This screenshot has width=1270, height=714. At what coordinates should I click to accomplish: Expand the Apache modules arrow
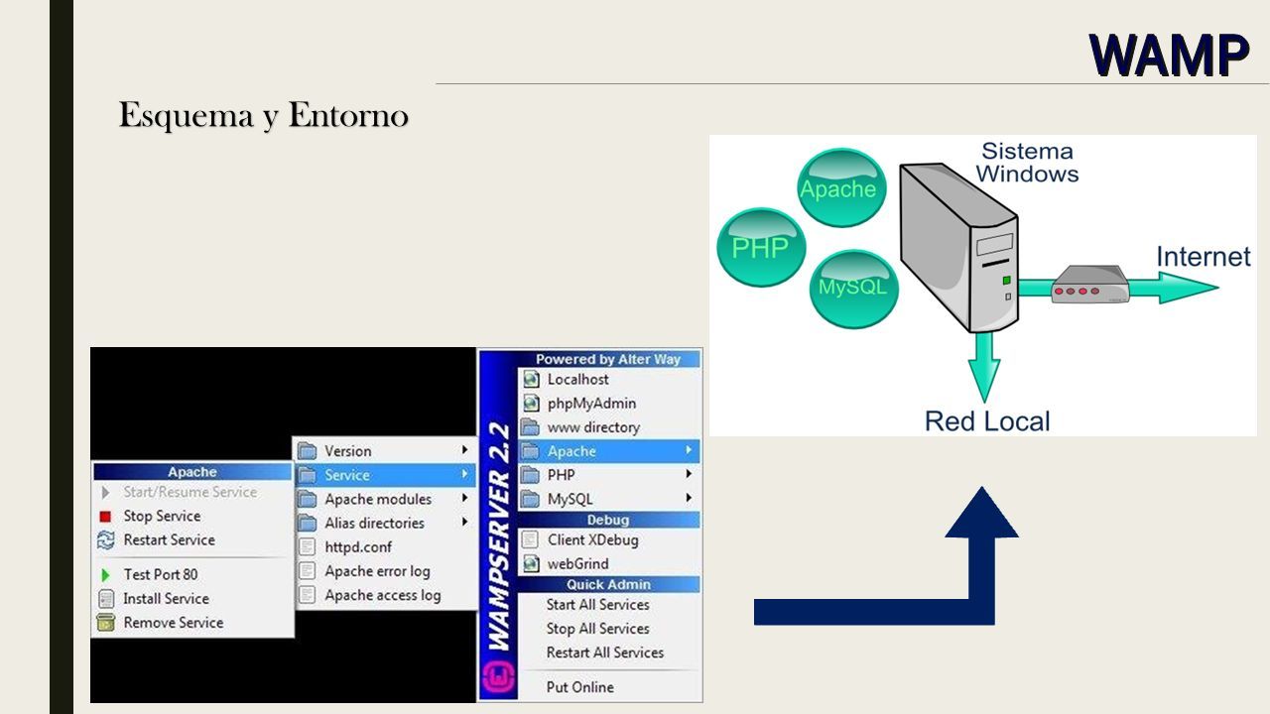point(464,498)
